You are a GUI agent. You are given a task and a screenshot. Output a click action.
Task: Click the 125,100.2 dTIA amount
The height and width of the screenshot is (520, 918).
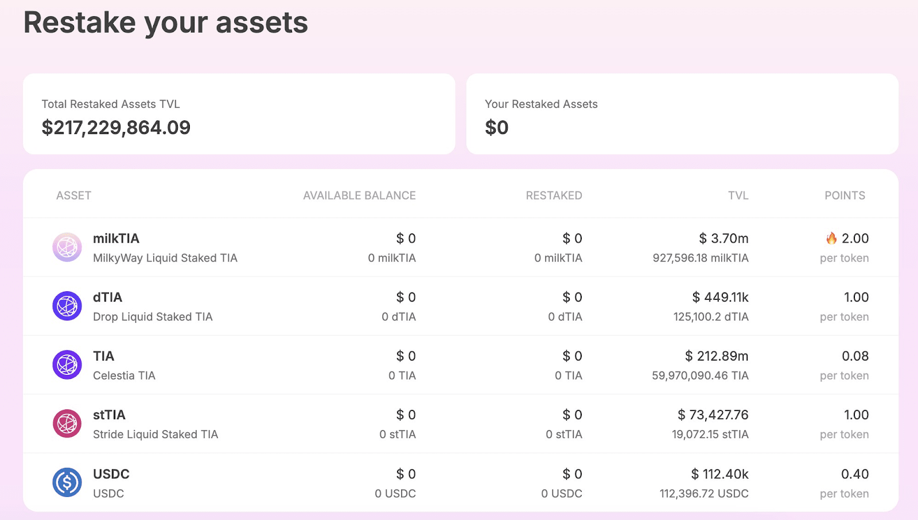[x=711, y=317]
